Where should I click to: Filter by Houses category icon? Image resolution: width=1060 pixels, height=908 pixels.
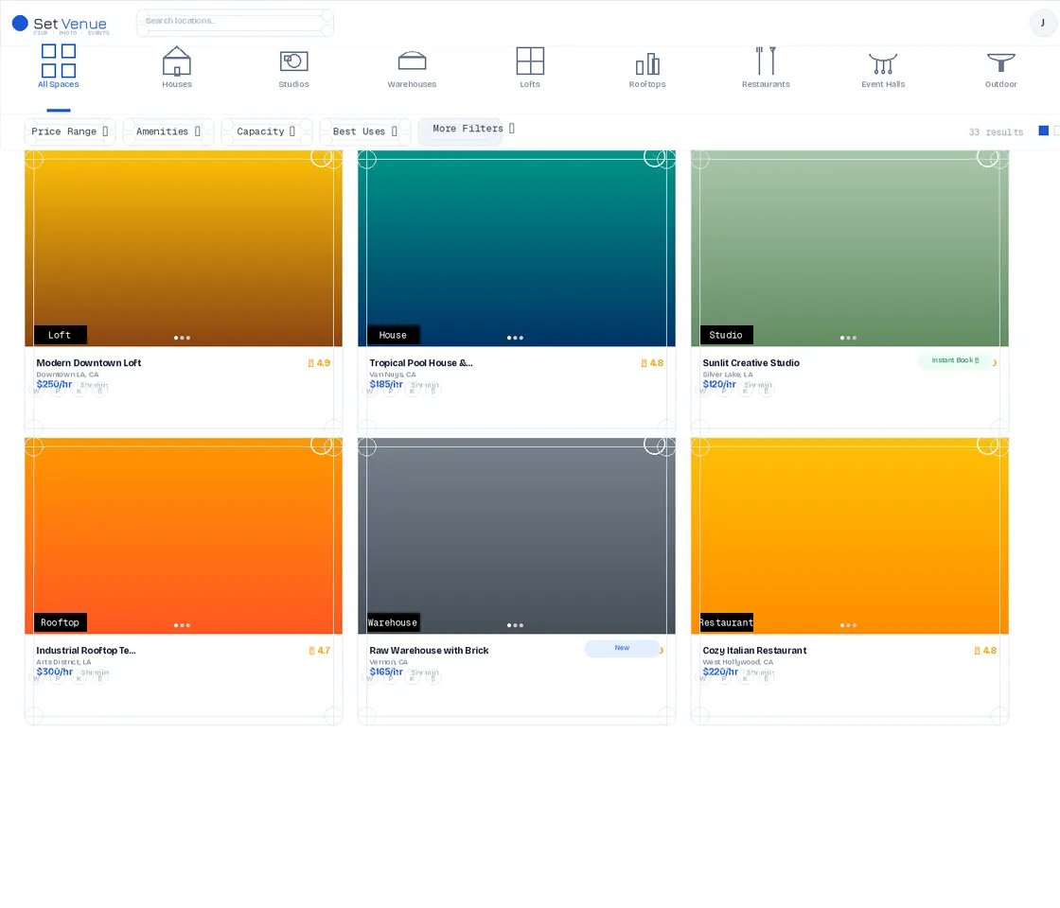177,61
